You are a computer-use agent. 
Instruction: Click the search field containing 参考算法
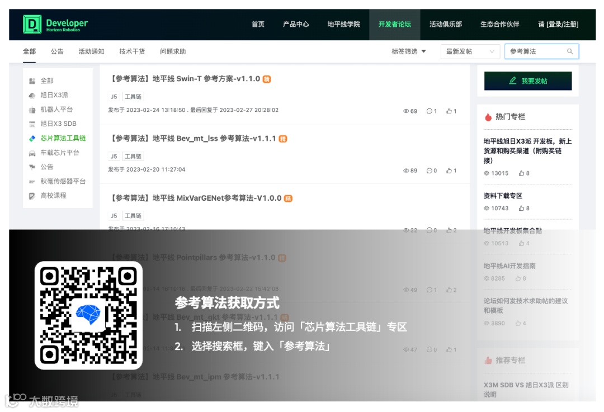point(541,51)
